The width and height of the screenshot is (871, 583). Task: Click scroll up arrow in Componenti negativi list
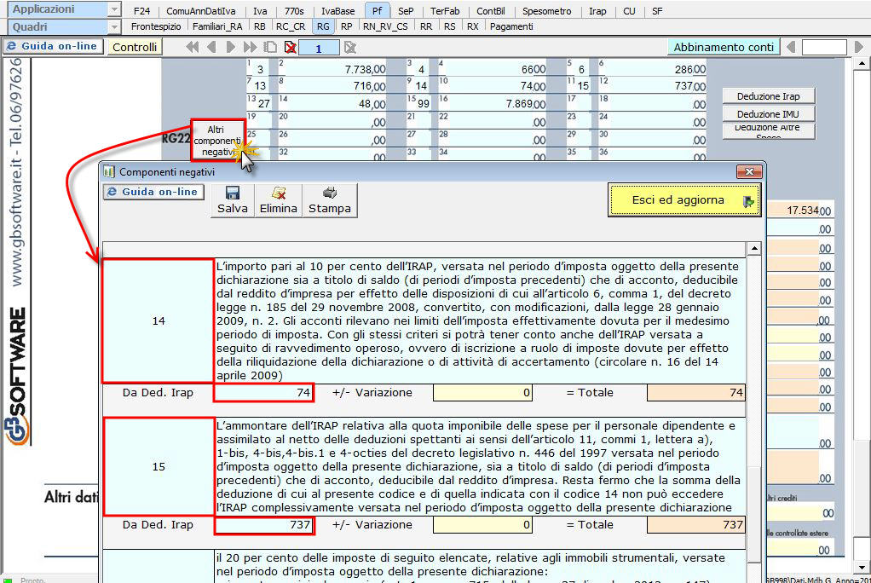pos(753,248)
